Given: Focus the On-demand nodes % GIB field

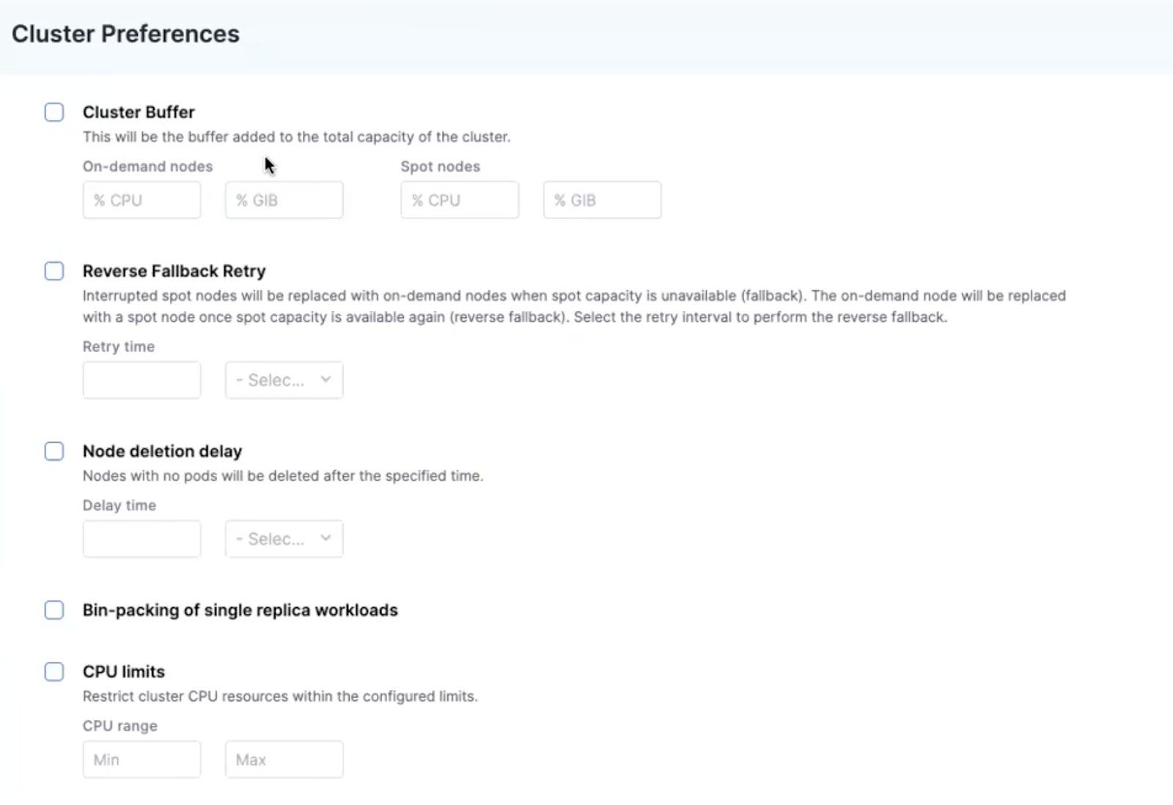Looking at the screenshot, I should (284, 200).
